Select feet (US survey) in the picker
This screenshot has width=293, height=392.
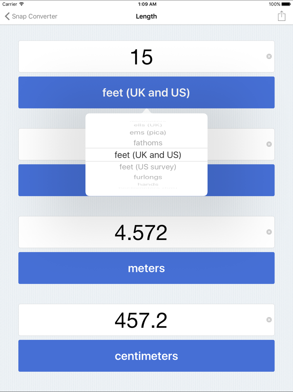point(148,167)
